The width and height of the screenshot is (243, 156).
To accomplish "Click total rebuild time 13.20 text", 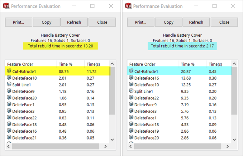I will (x=60, y=46).
